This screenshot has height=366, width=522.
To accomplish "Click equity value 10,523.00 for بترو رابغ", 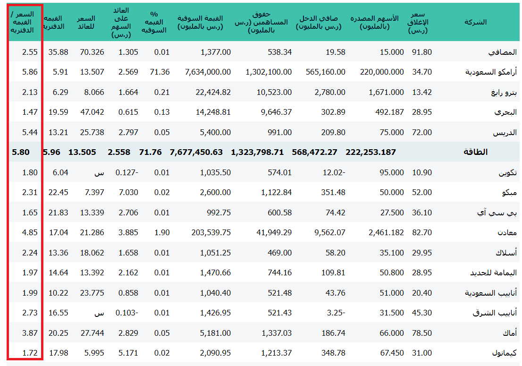I will pyautogui.click(x=274, y=92).
